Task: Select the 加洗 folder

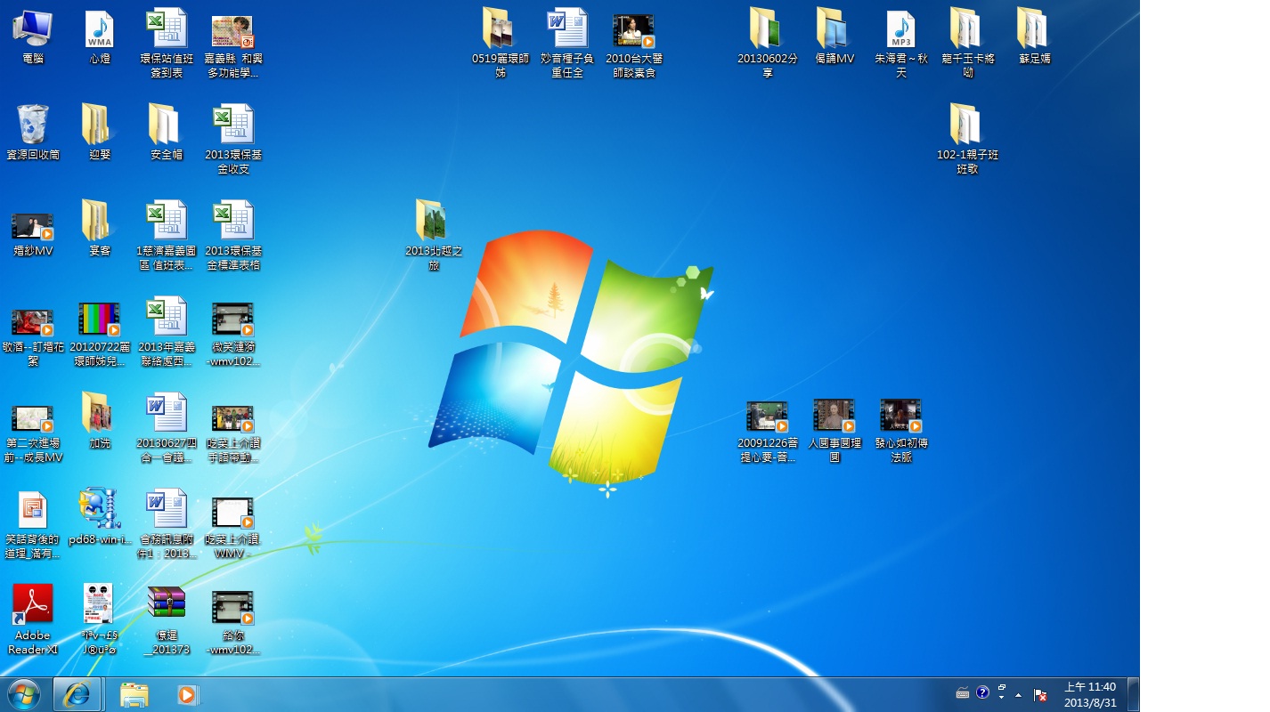Action: click(x=100, y=422)
